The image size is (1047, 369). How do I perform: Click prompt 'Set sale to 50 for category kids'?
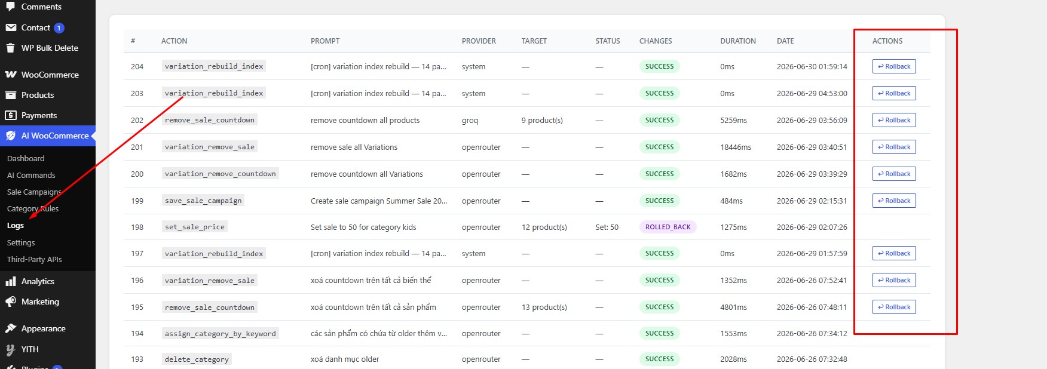click(x=363, y=227)
